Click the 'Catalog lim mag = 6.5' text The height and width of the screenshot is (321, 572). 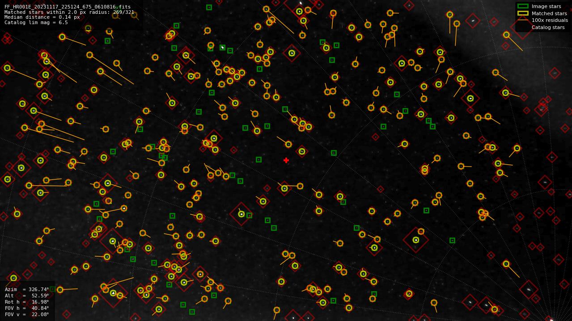click(36, 22)
